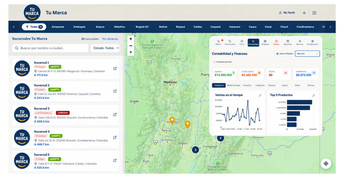Select the Contabilidad chart icon
Viewport: 344px width, 178px height.
[x=253, y=42]
